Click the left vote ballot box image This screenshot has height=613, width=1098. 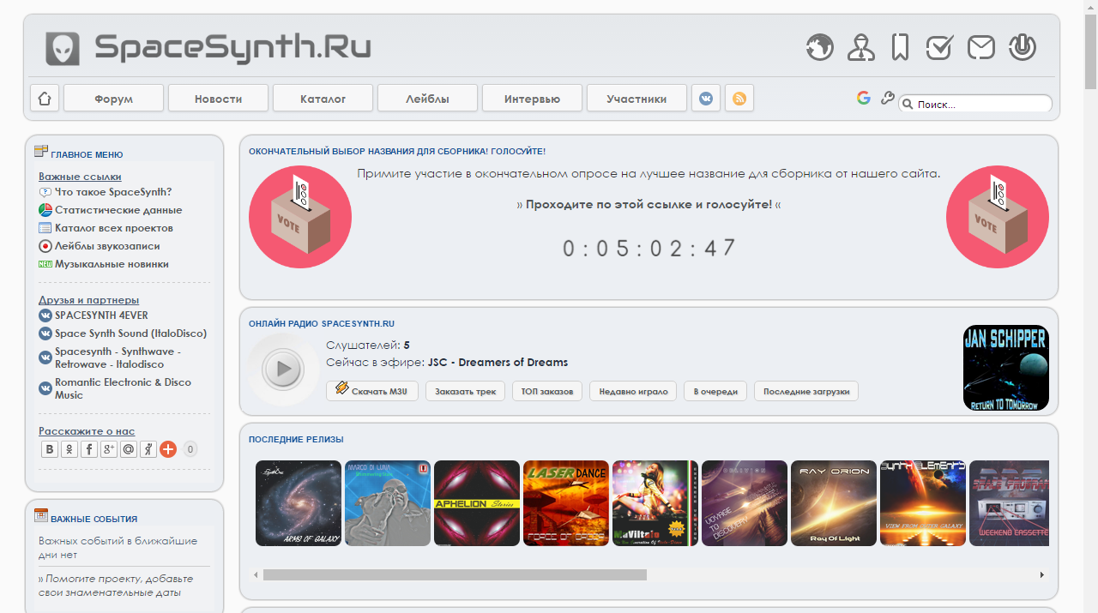[x=300, y=217]
